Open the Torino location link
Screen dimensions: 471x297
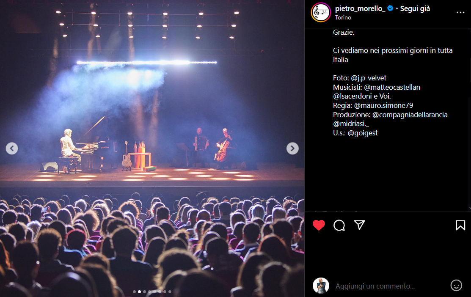coord(343,18)
